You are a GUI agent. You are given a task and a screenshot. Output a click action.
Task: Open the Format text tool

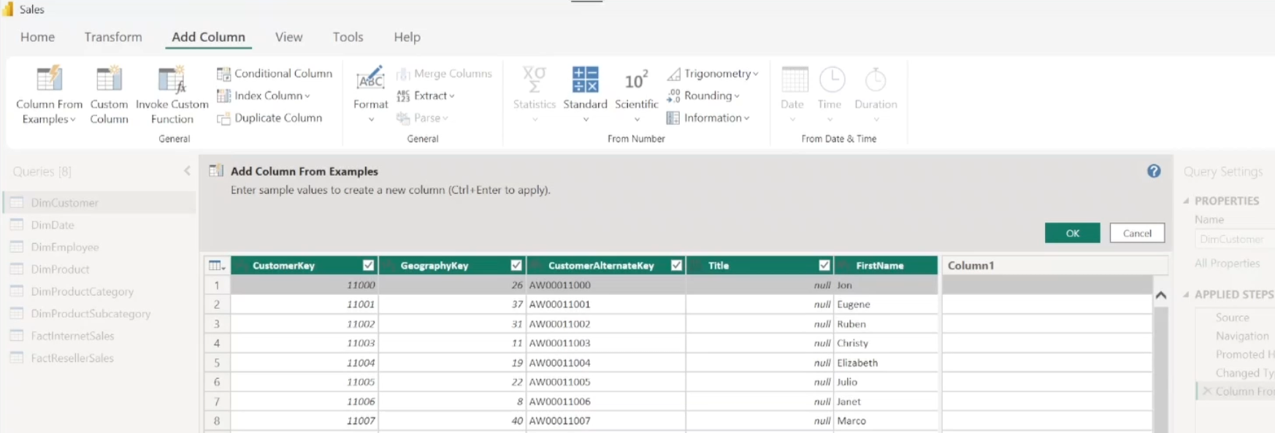point(370,80)
